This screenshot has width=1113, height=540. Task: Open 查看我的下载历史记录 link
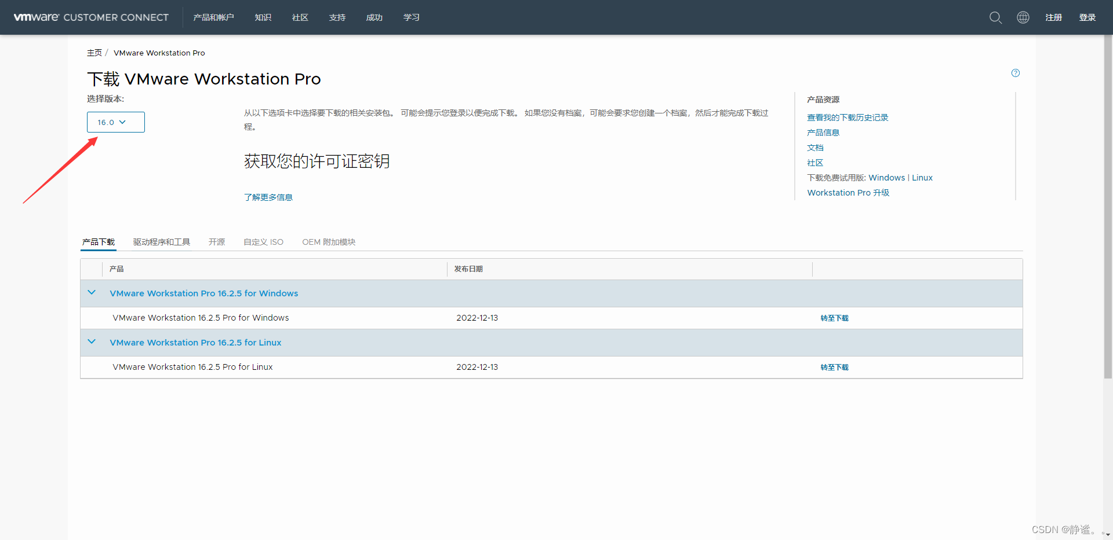click(848, 117)
